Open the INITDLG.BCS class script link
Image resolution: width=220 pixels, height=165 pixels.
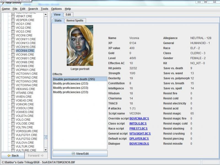coord(138,123)
